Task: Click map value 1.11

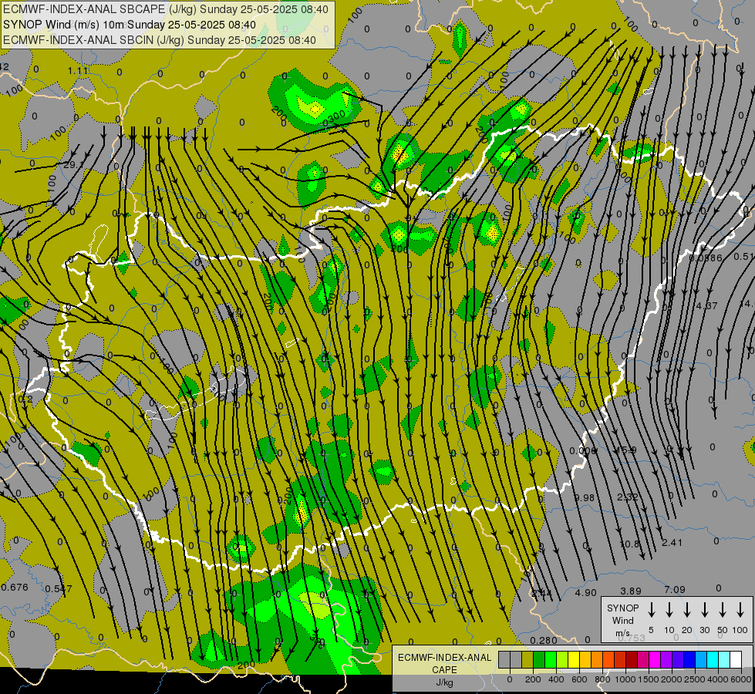Action: click(78, 71)
